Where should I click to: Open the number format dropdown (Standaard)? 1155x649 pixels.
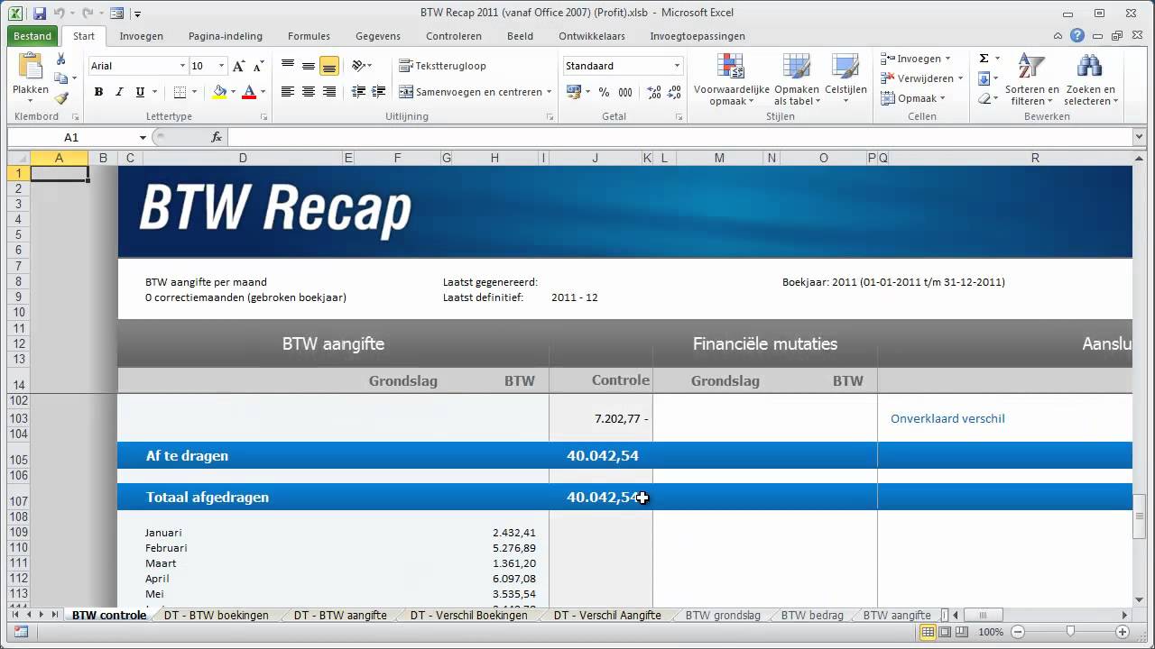point(677,66)
